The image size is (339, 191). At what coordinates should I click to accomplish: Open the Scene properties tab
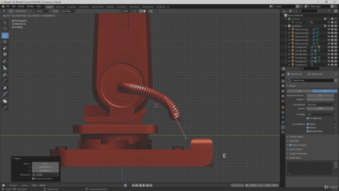[283, 96]
